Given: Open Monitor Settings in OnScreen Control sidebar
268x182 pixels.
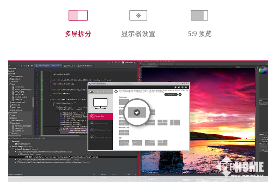Looking at the screenshot, I should pos(101,123).
